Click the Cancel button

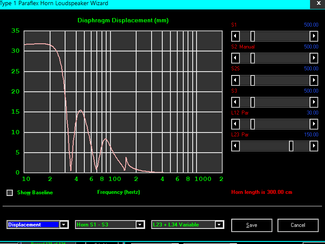pos(298,225)
